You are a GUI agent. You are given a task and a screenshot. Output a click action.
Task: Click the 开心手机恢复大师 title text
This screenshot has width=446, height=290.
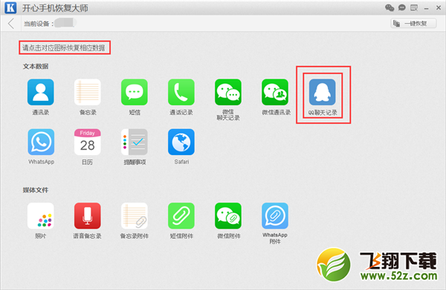coord(55,8)
